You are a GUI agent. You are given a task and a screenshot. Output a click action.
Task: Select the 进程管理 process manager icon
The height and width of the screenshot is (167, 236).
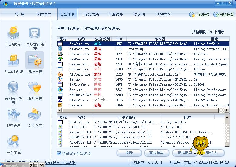[34, 60]
